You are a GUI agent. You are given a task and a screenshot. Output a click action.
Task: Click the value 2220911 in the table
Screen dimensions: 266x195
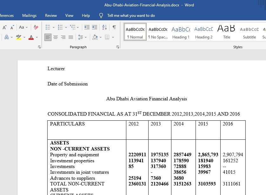[x=137, y=155]
